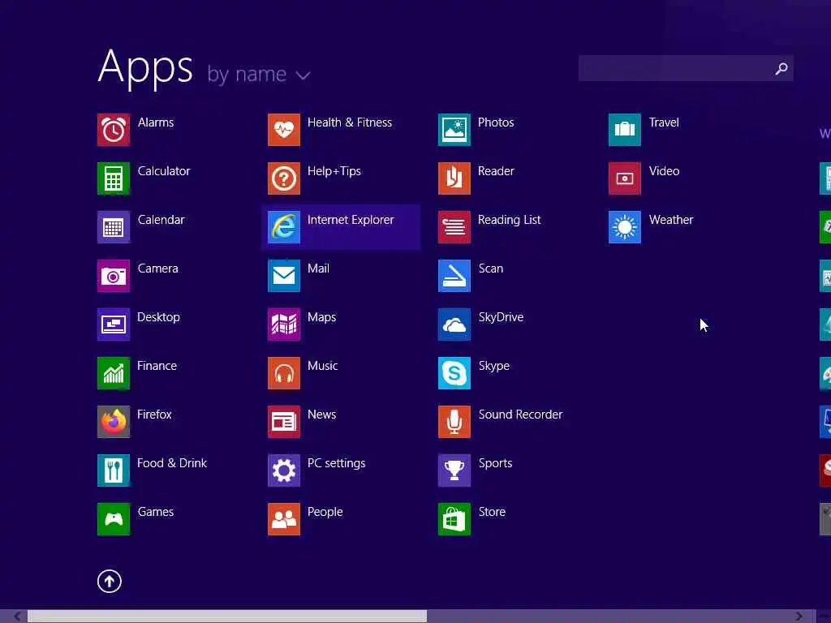Click the 'Help+Tips' text label
831x623 pixels.
tap(334, 171)
